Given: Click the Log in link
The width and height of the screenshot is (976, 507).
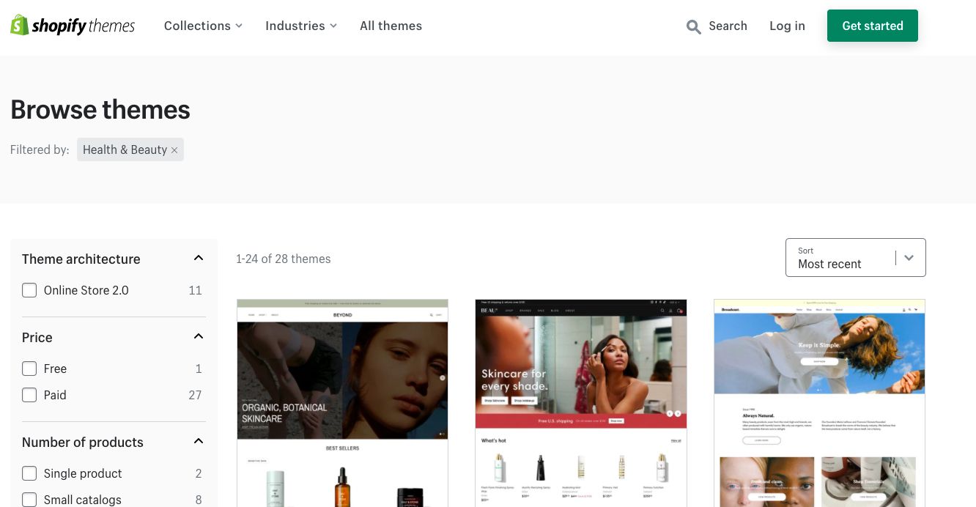Looking at the screenshot, I should [x=787, y=26].
